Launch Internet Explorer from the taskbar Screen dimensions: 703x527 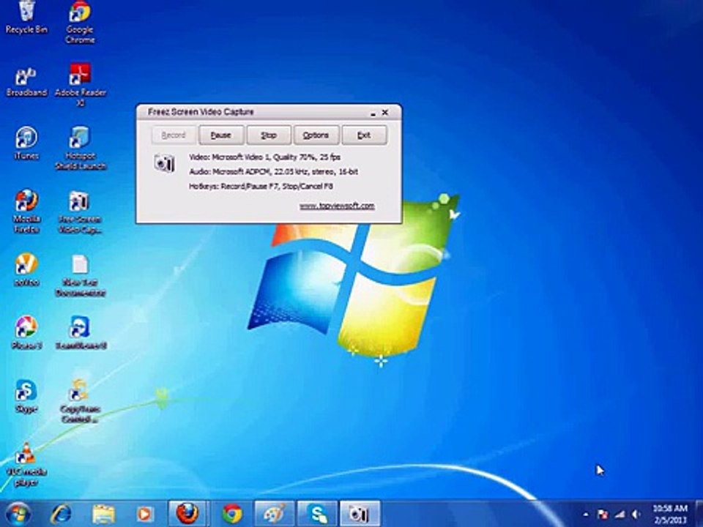61,514
